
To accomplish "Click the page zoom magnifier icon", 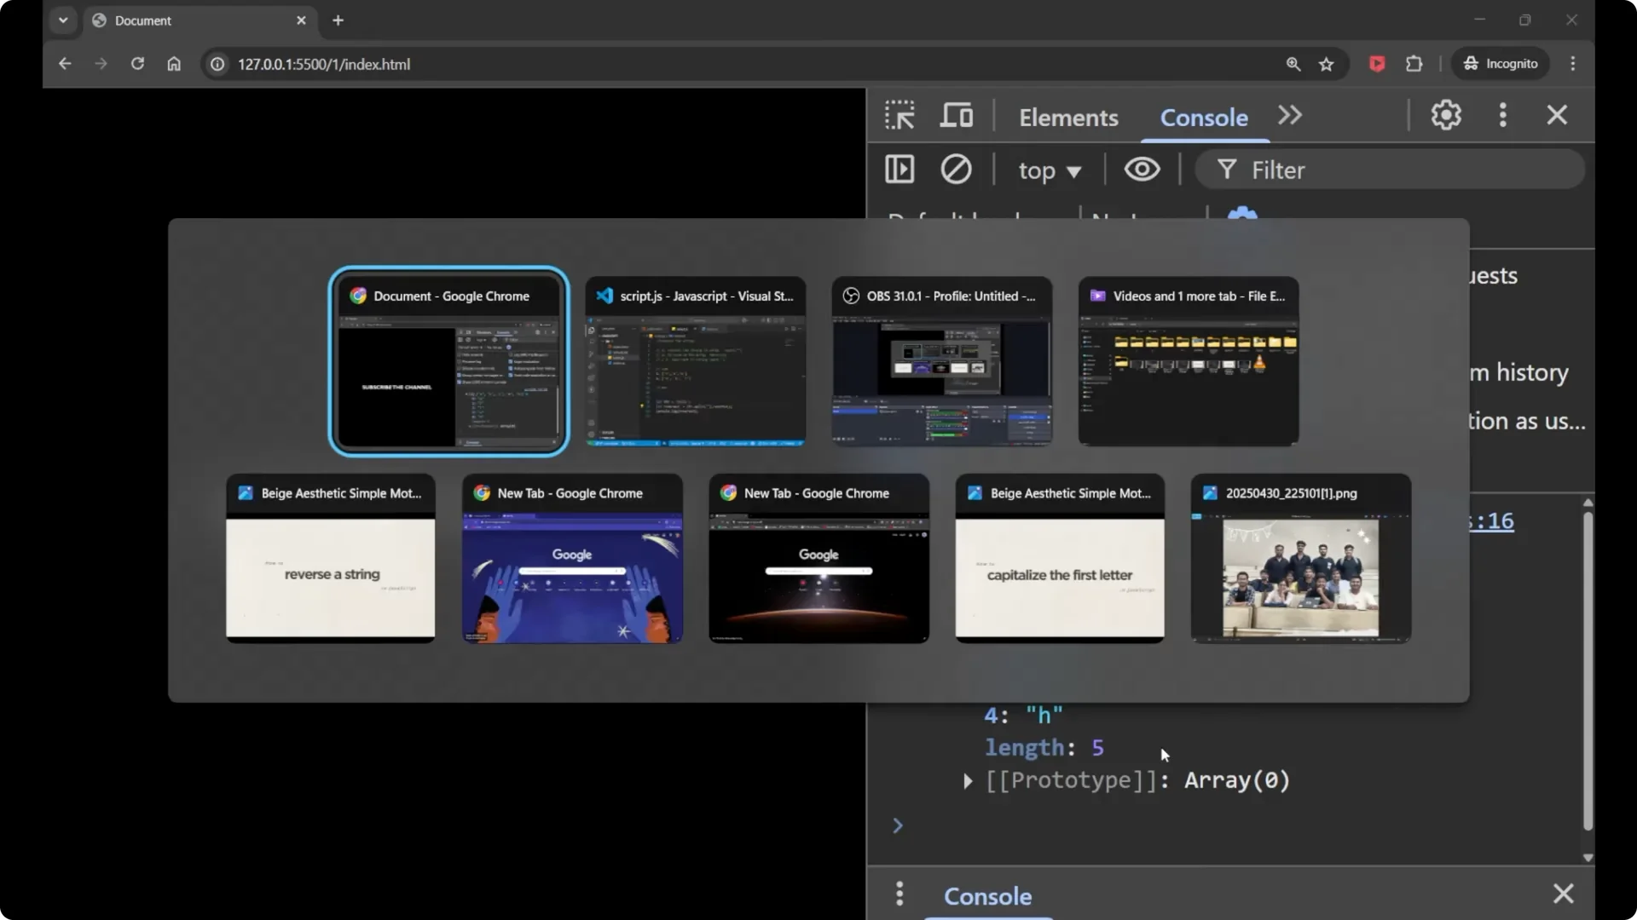I will point(1293,64).
